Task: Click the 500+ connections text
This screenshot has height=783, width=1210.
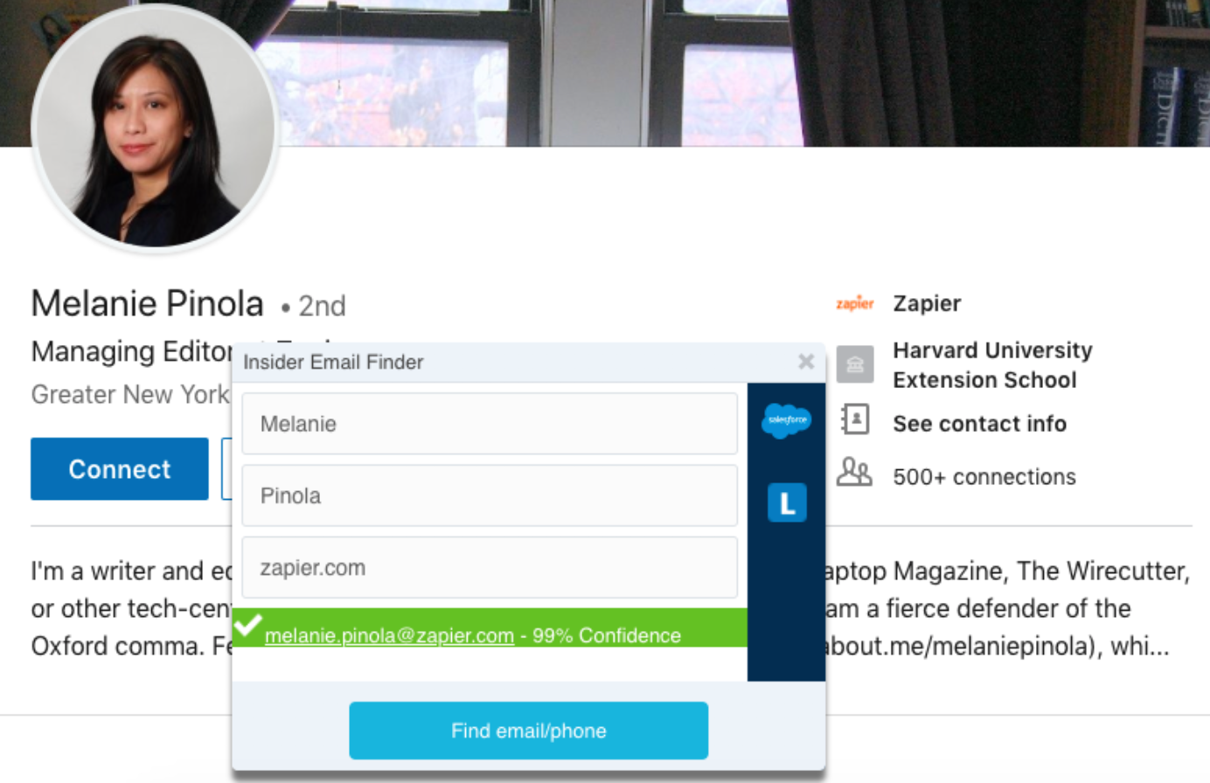Action: pos(984,476)
